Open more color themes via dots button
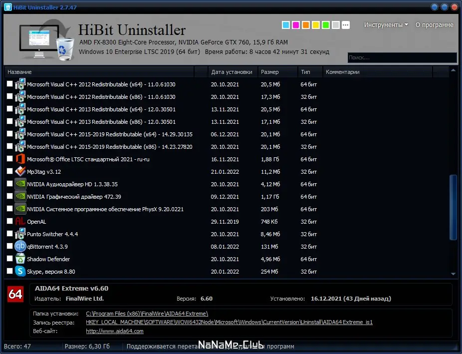The height and width of the screenshot is (354, 462). (x=346, y=25)
